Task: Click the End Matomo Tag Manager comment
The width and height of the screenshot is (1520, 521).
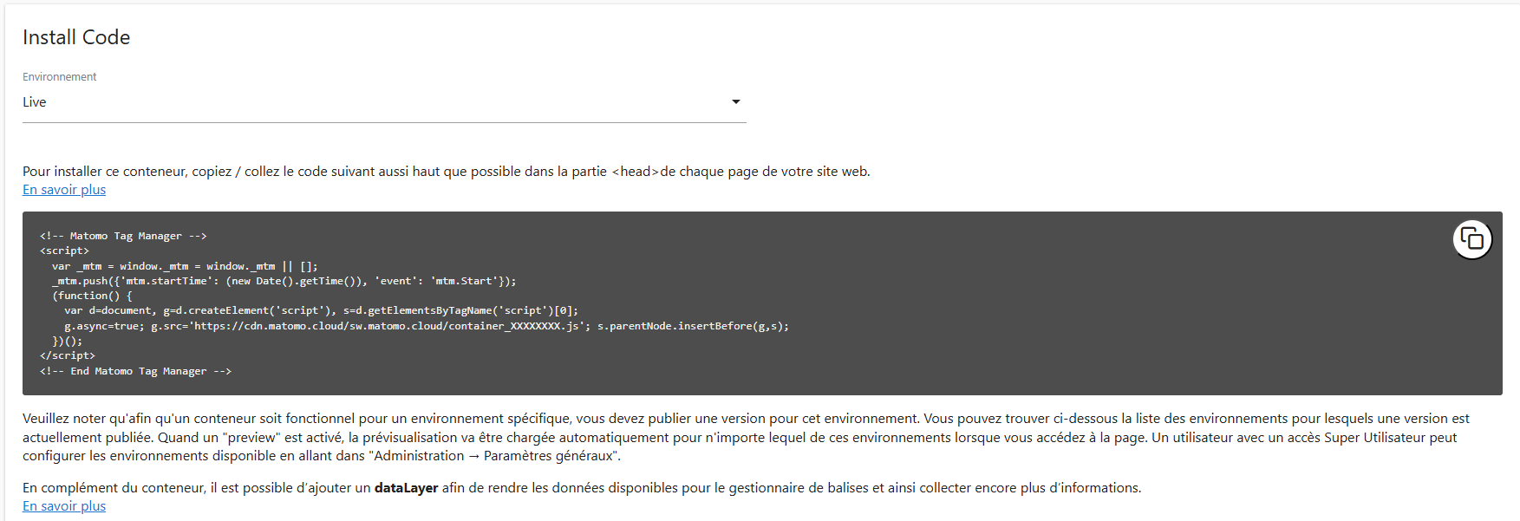Action: point(135,371)
